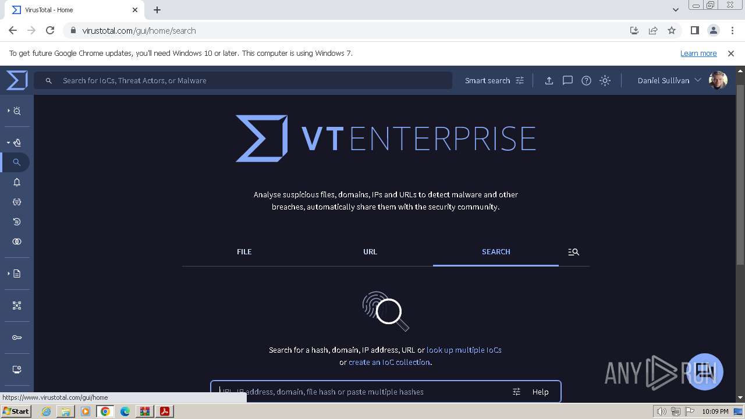Toggle the browser side panel
This screenshot has width=745, height=419.
(x=694, y=30)
